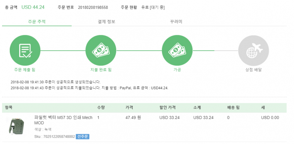The height and width of the screenshot is (144, 294).
Task: Click the 할인 가격 column header
Action: [x=167, y=108]
